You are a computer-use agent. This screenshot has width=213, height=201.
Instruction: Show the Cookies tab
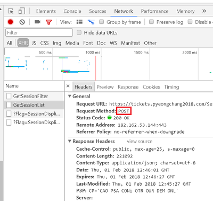click(x=151, y=87)
